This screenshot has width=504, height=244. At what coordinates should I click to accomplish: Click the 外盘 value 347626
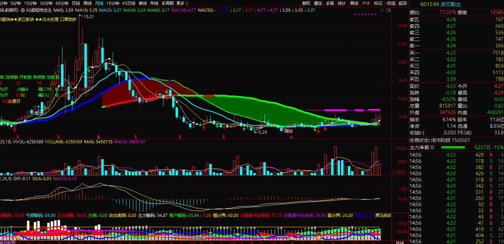point(447,113)
